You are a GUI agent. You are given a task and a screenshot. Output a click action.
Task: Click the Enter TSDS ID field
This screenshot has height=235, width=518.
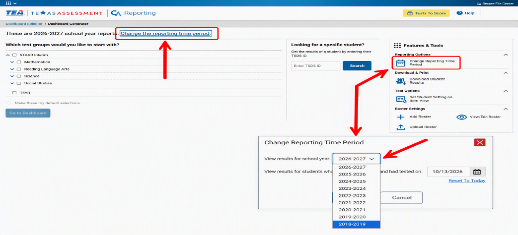pos(315,66)
